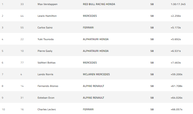Open Lando Norris driver entry
Screen dimensions: 193x114
click(46, 74)
